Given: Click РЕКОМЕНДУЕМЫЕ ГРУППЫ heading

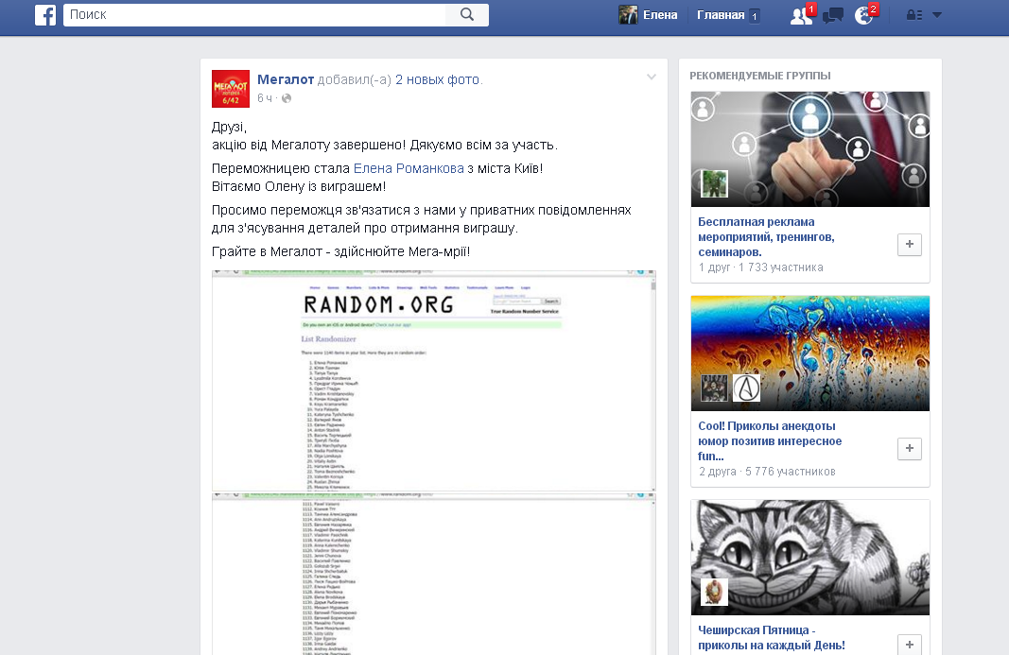Looking at the screenshot, I should 760,76.
